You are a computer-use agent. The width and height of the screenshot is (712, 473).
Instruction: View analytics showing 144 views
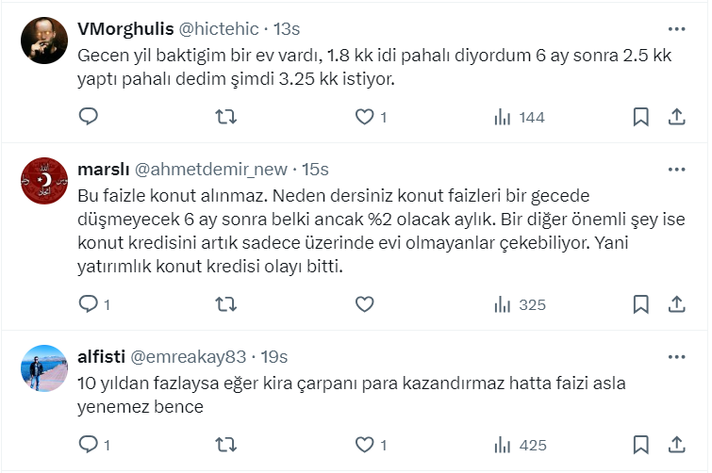tap(520, 117)
